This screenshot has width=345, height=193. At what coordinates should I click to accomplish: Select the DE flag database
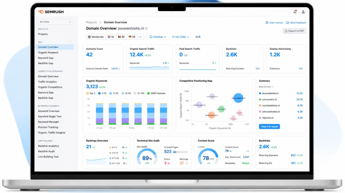pyautogui.click(x=132, y=37)
